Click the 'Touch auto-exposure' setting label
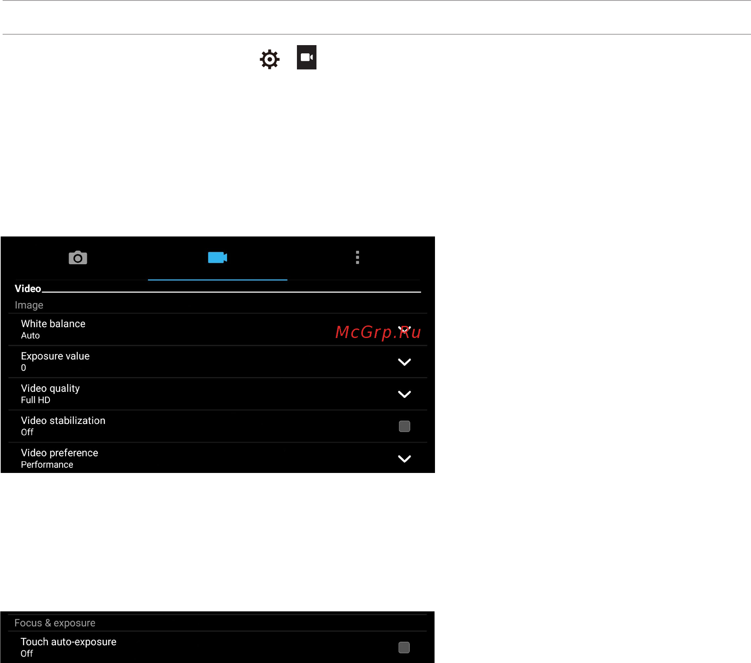751x663 pixels. pos(69,642)
